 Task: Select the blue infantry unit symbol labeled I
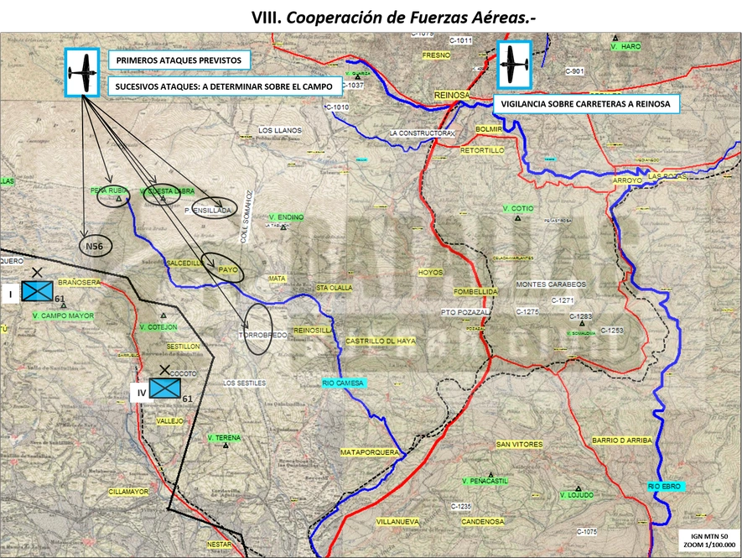coord(38,291)
